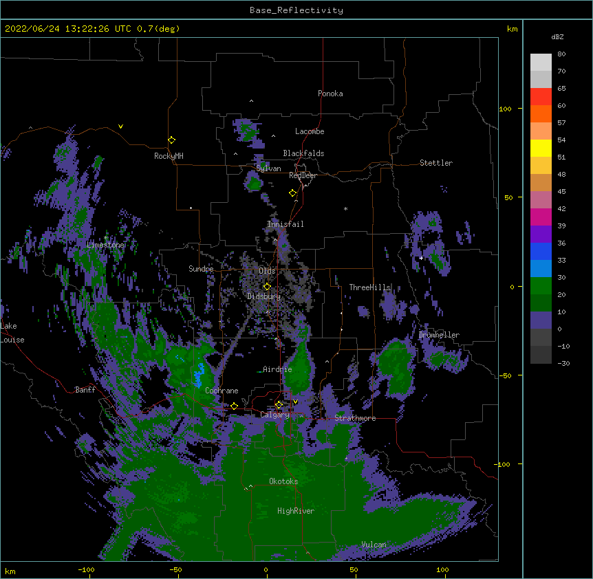593x579 pixels.
Task: Click the brown 45-48 dBZ legend swatch
Action: pyautogui.click(x=541, y=182)
